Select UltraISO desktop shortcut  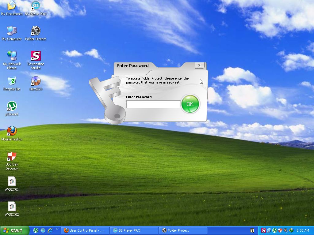click(36, 84)
